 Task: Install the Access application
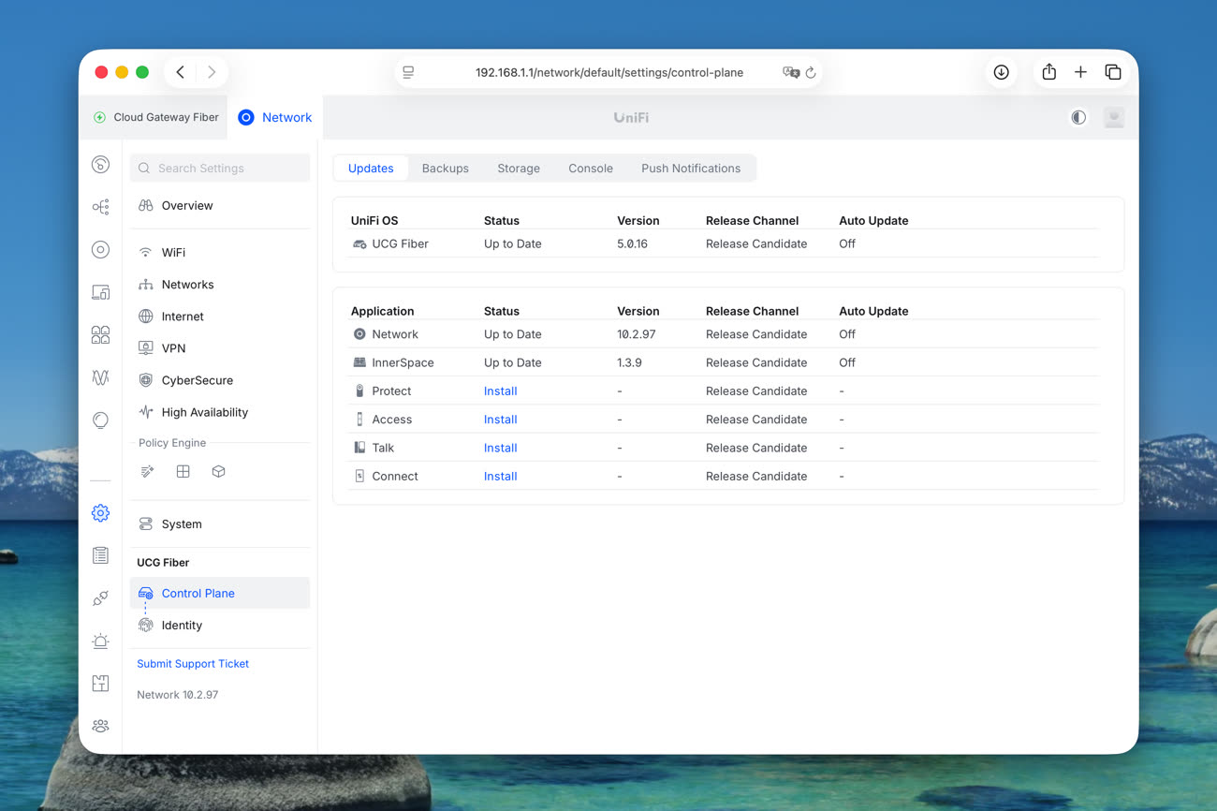click(501, 420)
